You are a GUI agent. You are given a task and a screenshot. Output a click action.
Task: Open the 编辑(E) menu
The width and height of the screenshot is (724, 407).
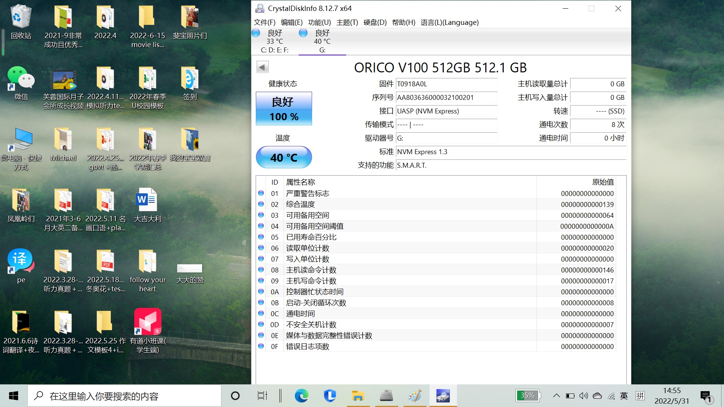291,22
